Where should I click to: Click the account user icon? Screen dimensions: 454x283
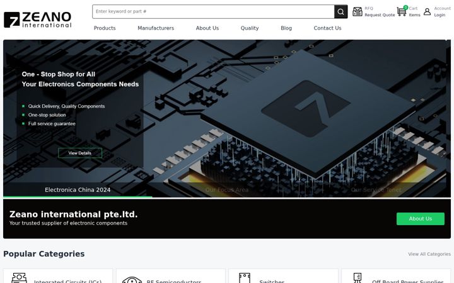(x=427, y=11)
